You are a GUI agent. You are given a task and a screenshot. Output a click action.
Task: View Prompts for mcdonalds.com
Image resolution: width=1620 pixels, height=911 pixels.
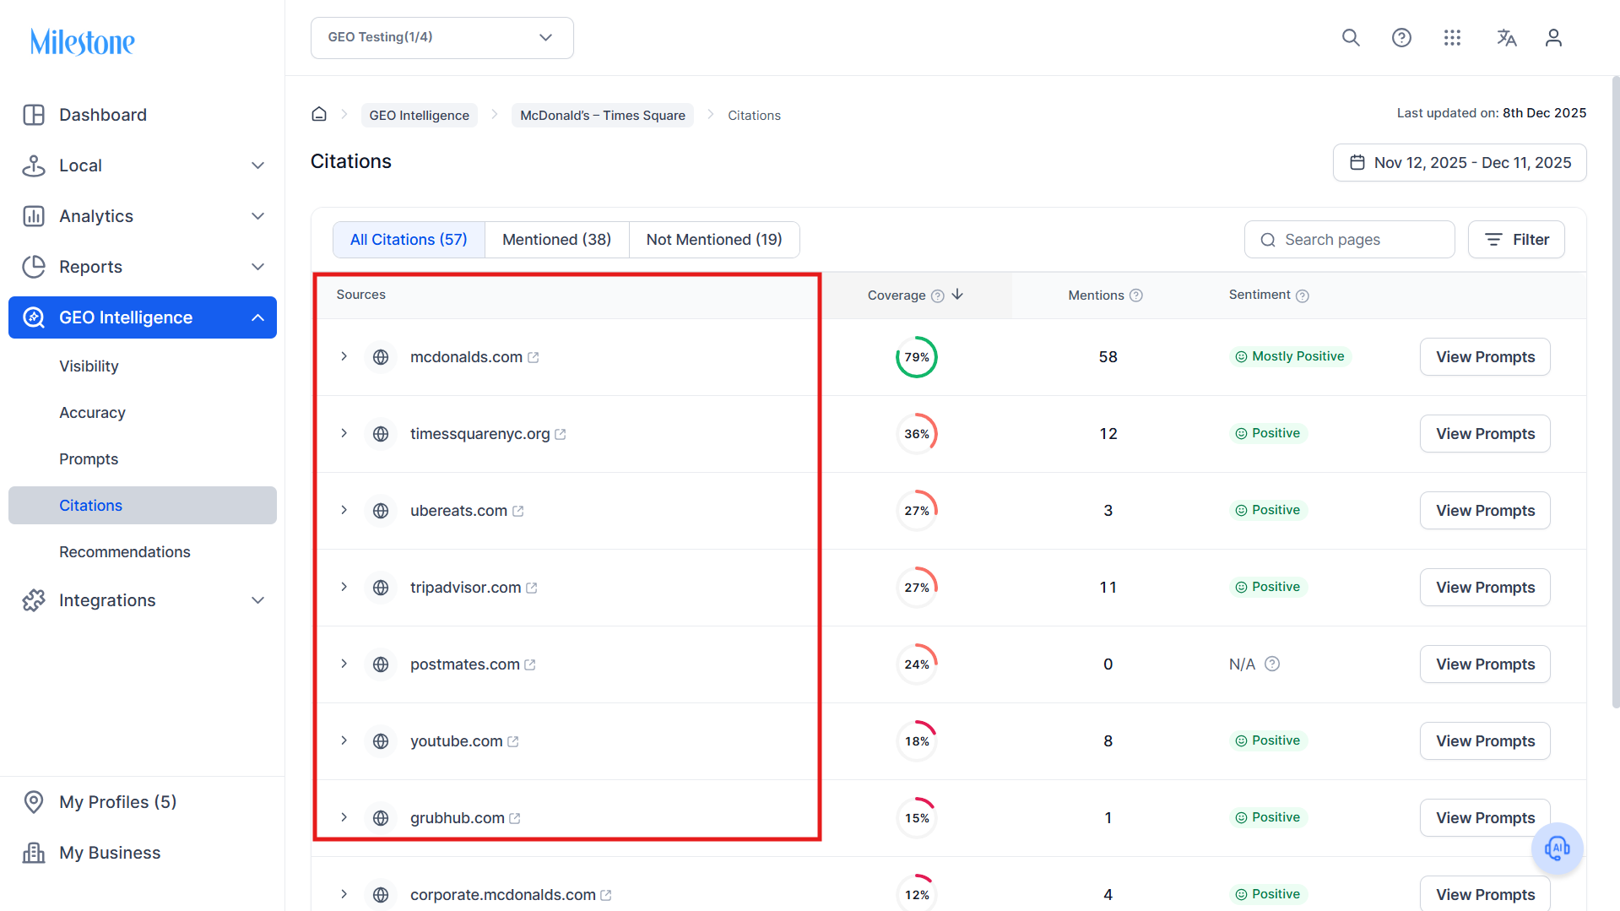pyautogui.click(x=1485, y=357)
